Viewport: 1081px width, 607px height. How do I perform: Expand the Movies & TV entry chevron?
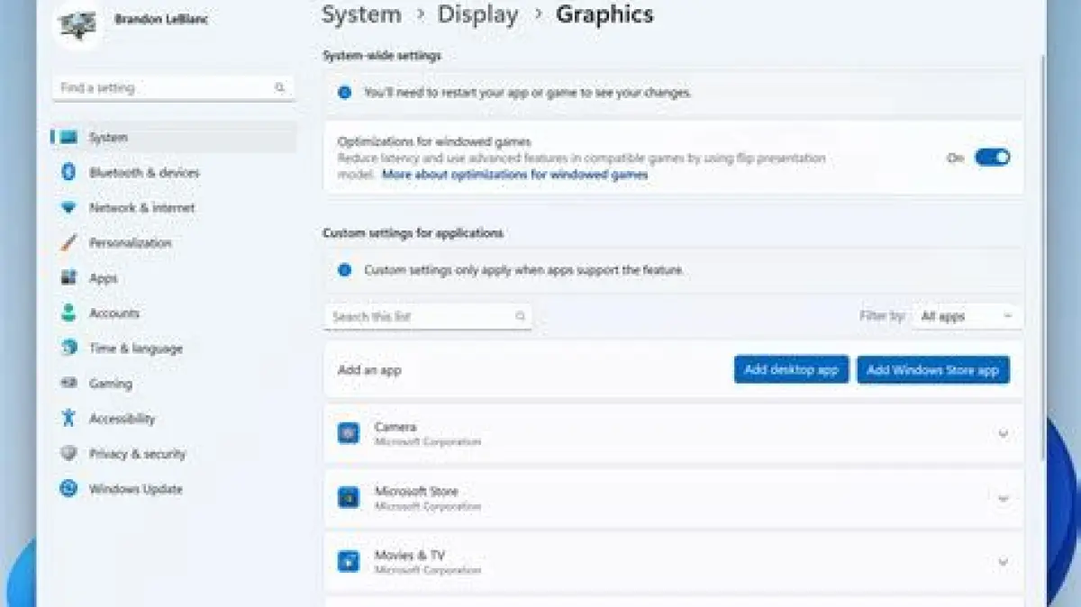point(1003,562)
